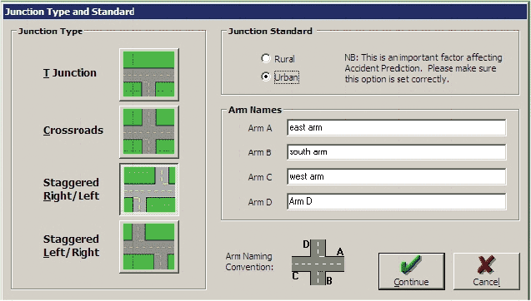Click the Staggered Left/Right text label

click(72, 246)
